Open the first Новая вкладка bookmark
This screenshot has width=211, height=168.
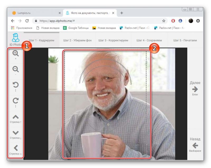[x=48, y=28]
